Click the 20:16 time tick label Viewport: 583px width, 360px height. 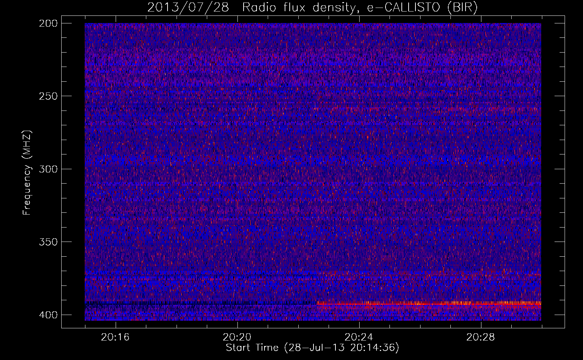click(115, 337)
